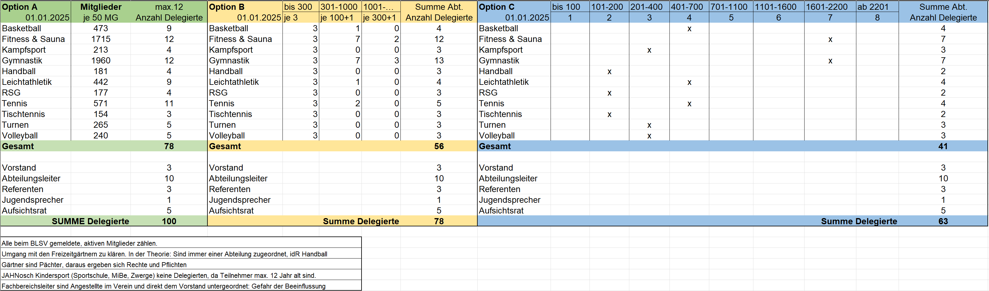Click Option C Gesamt total 41
The image size is (989, 291).
[x=942, y=146]
